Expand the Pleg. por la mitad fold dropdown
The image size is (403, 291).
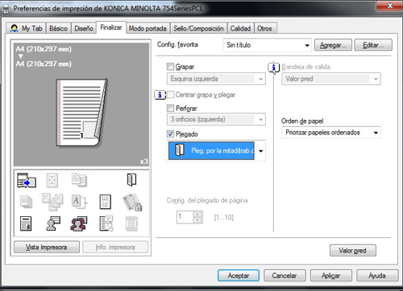tap(216, 150)
